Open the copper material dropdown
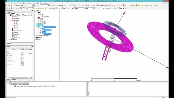Image resolution: width=174 pixels, height=98 pixels. [83, 8]
